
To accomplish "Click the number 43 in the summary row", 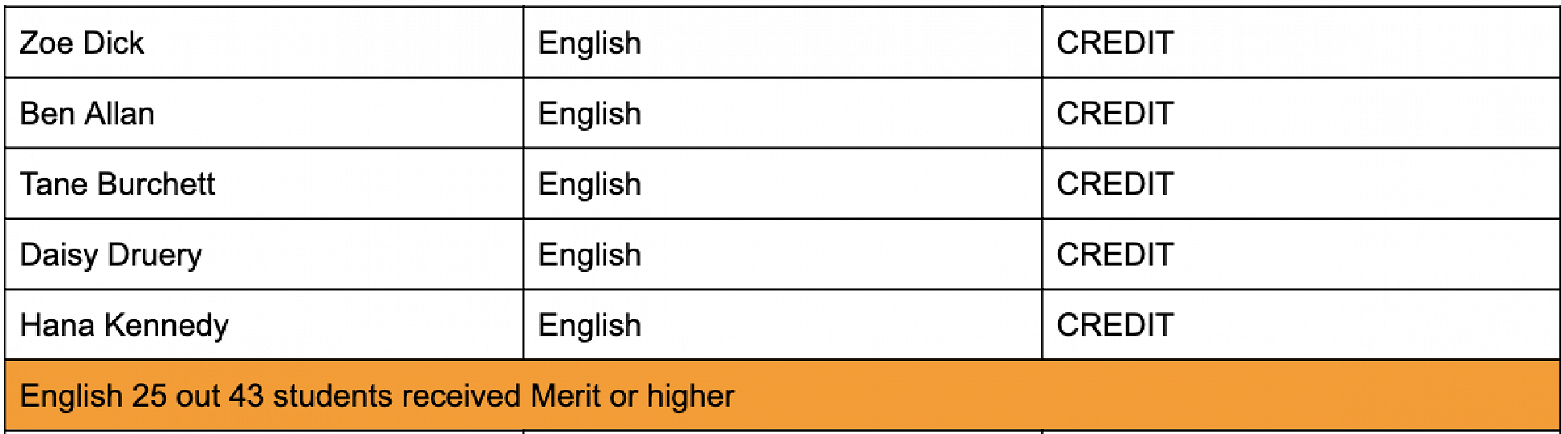I will (246, 396).
